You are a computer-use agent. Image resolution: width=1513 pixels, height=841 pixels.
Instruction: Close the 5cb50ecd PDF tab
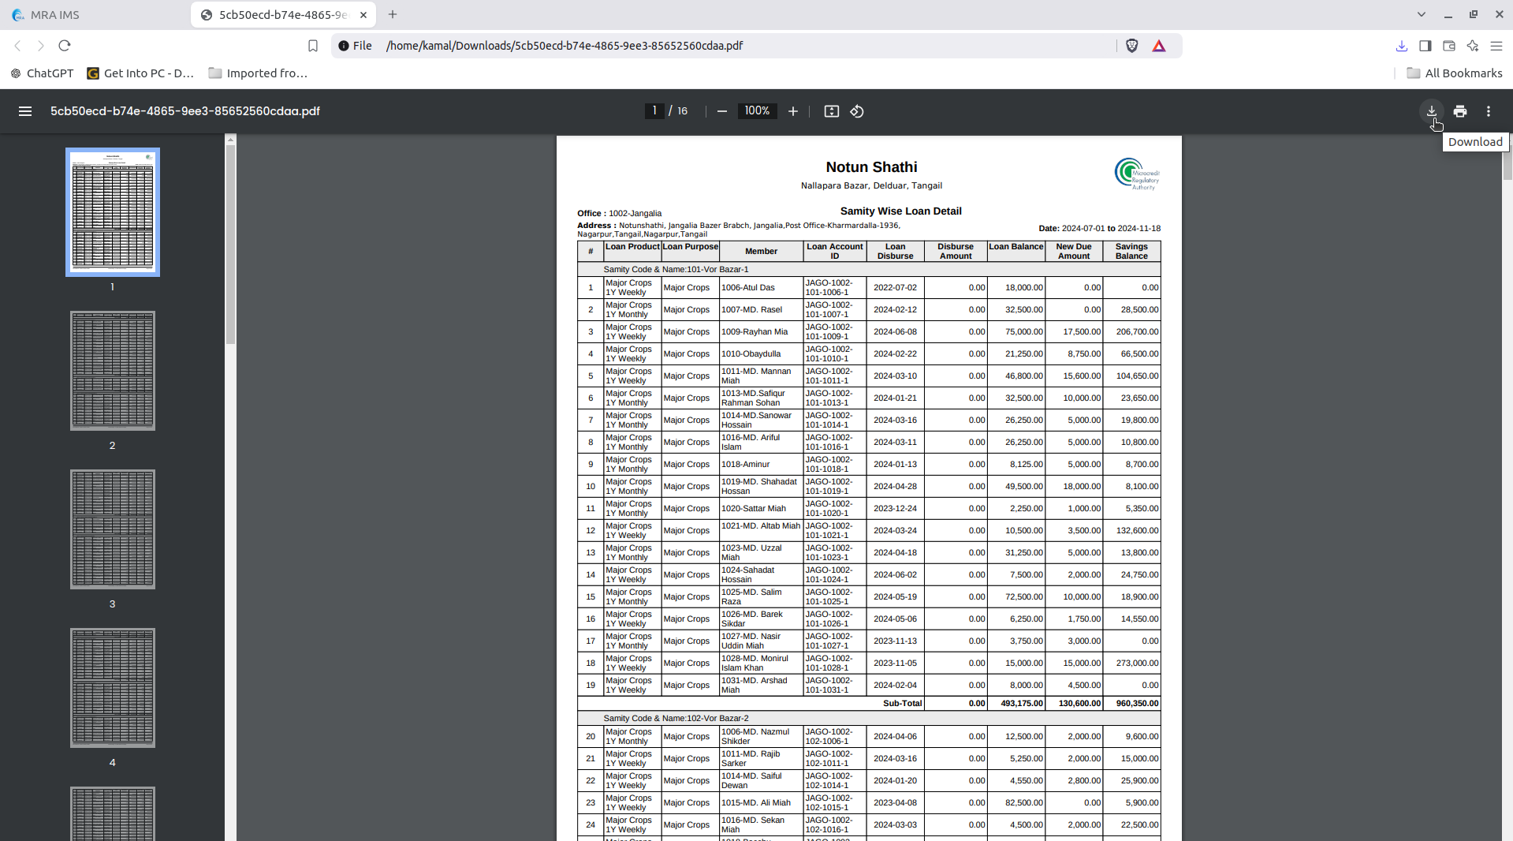363,15
